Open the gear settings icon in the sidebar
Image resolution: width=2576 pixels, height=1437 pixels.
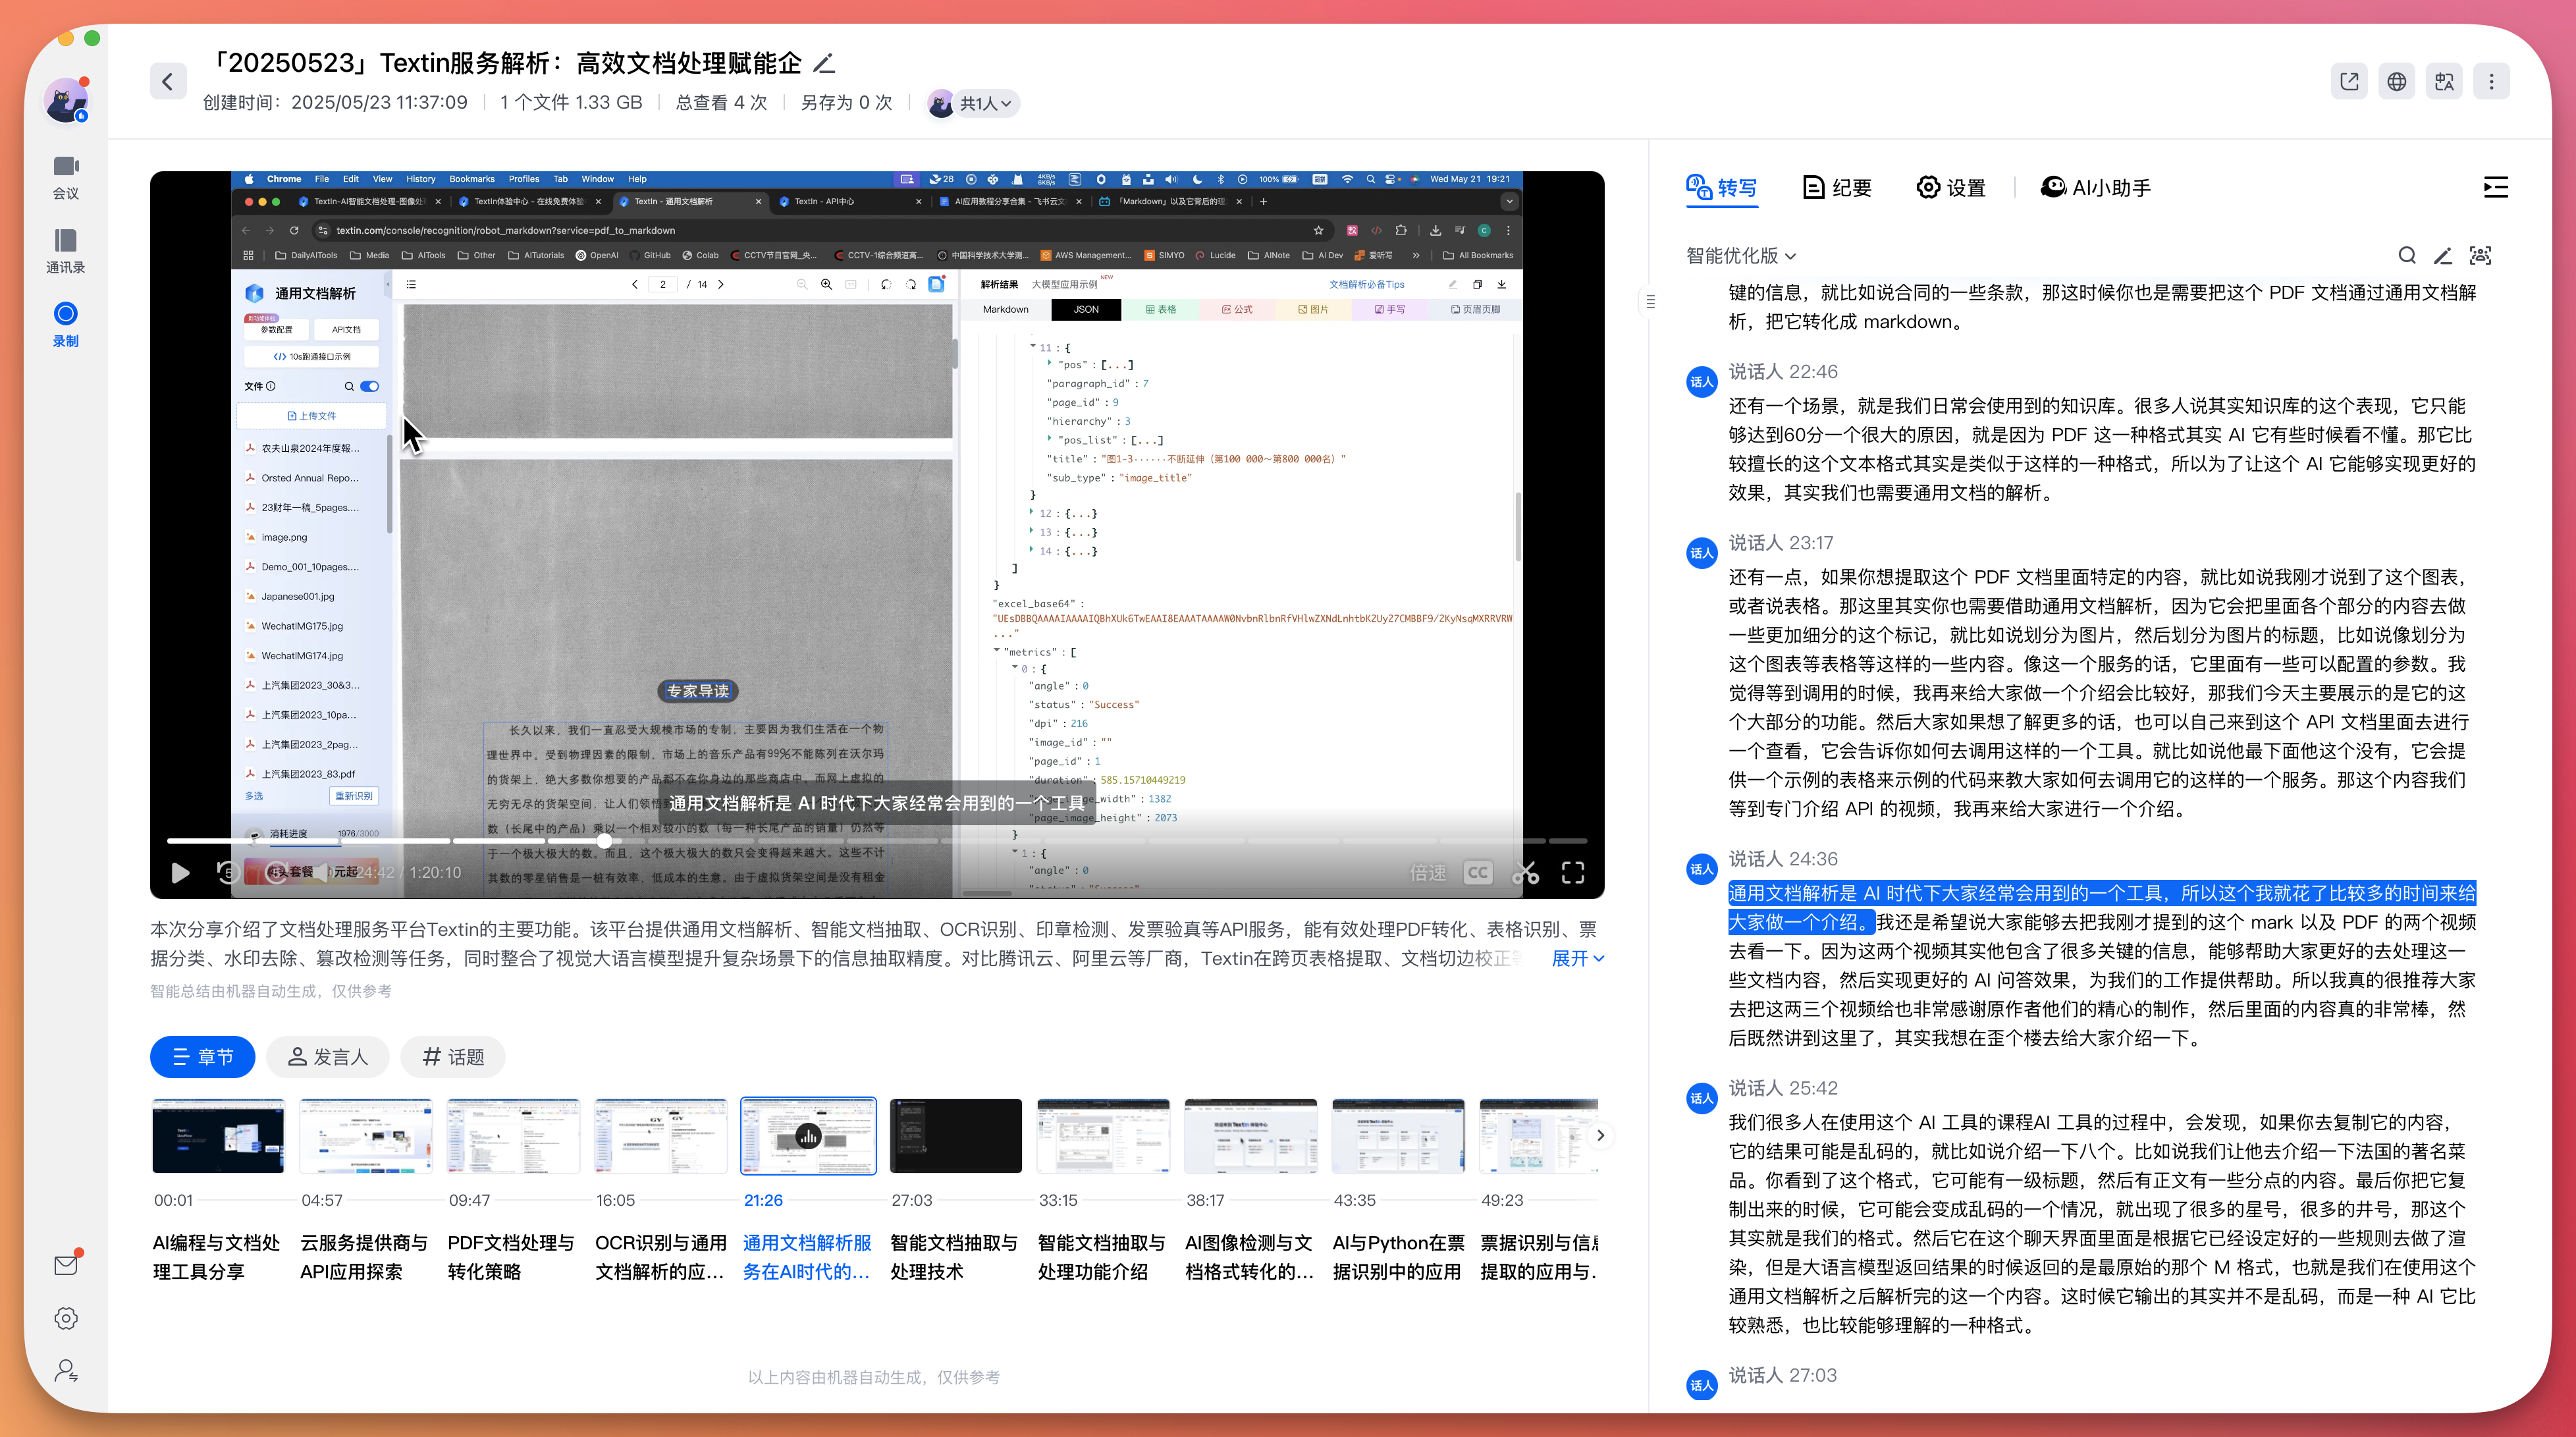(66, 1318)
